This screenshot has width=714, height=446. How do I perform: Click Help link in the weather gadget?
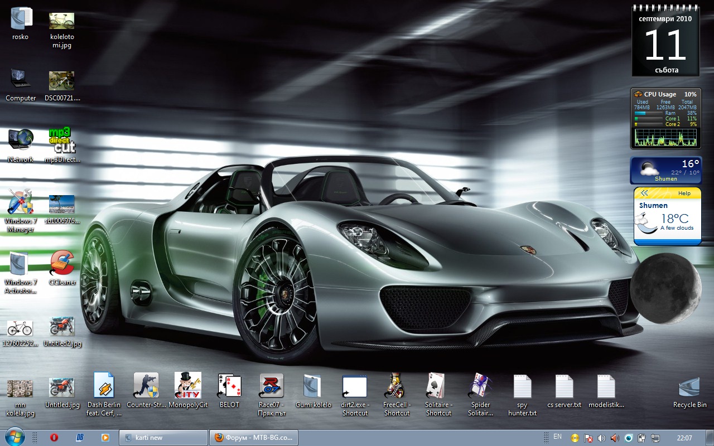684,193
